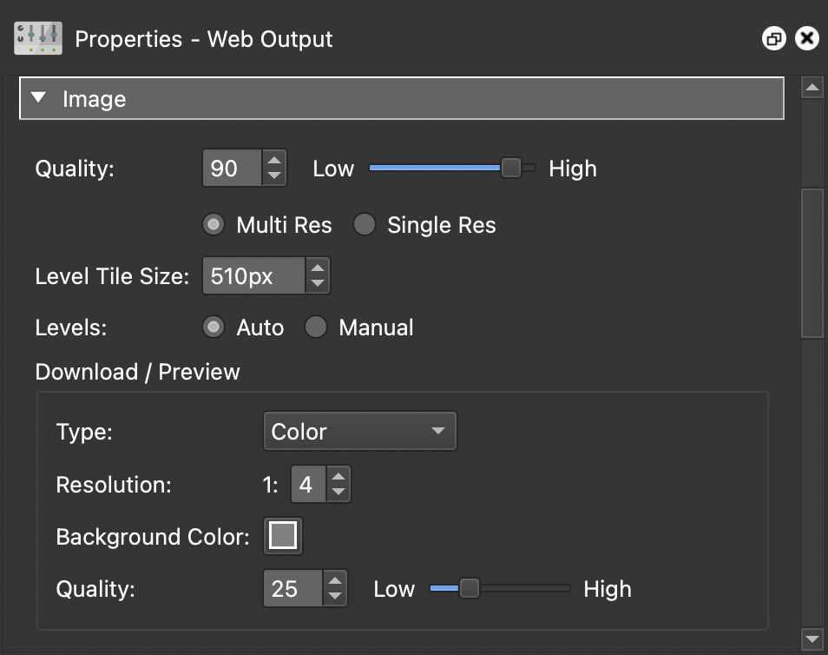Click the detach window icon near the close button
The height and width of the screenshot is (655, 828).
(x=773, y=38)
